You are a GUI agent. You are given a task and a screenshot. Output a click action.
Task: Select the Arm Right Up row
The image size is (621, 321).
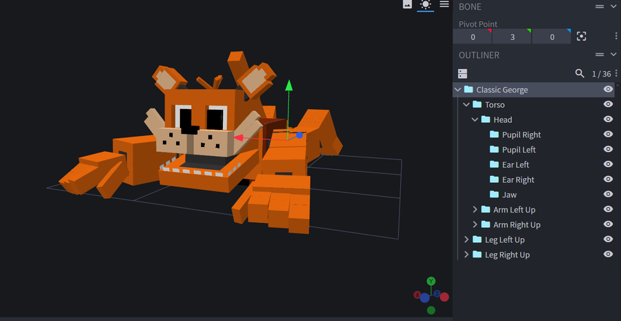point(533,224)
